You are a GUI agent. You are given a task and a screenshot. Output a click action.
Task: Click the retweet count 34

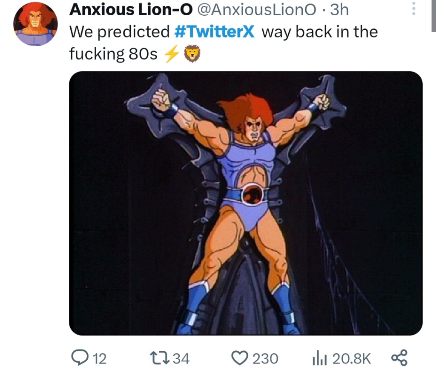coord(181,359)
